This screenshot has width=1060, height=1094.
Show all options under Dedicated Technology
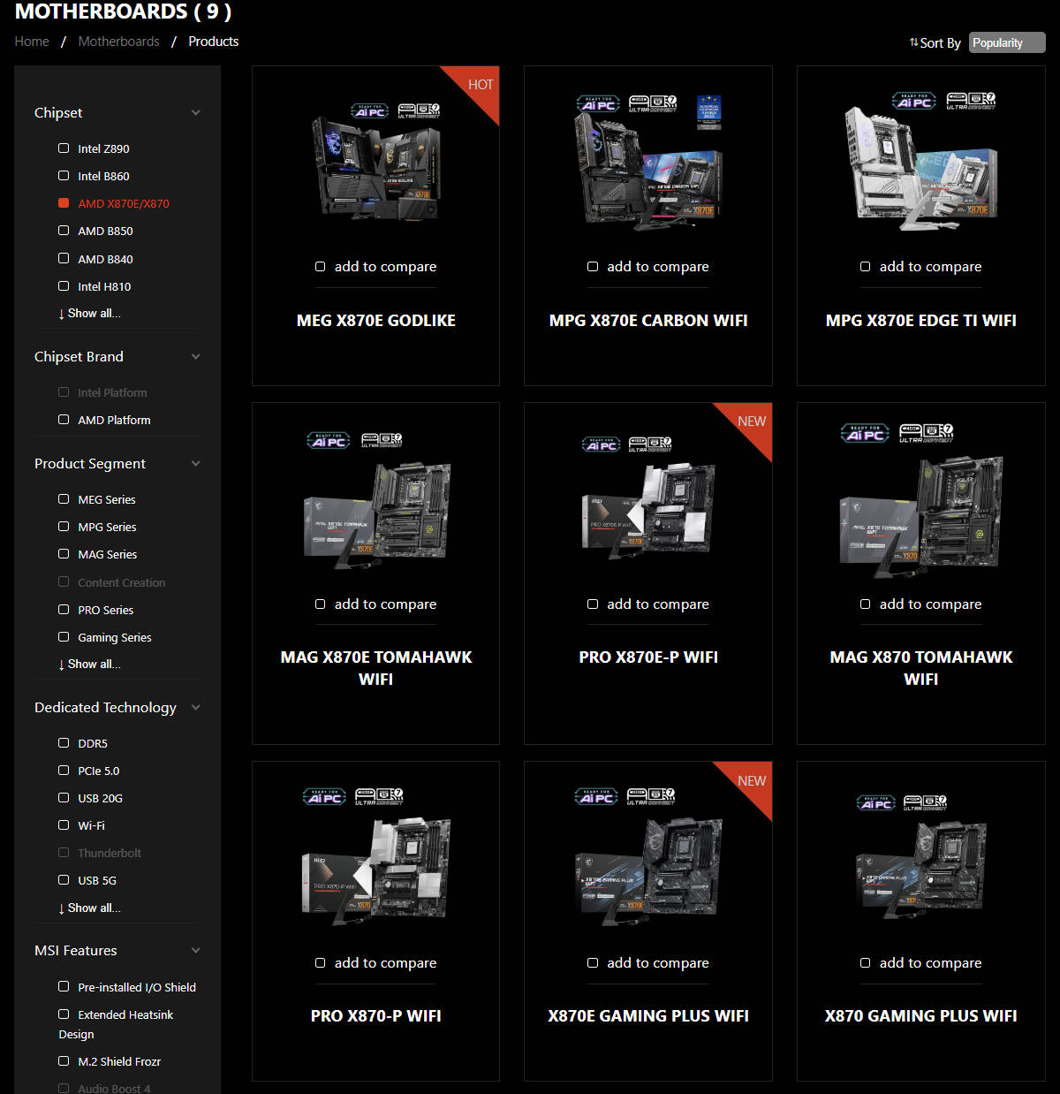90,908
